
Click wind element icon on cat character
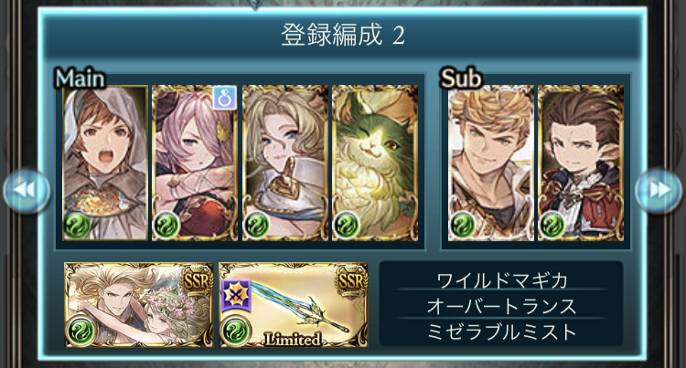[x=347, y=226]
